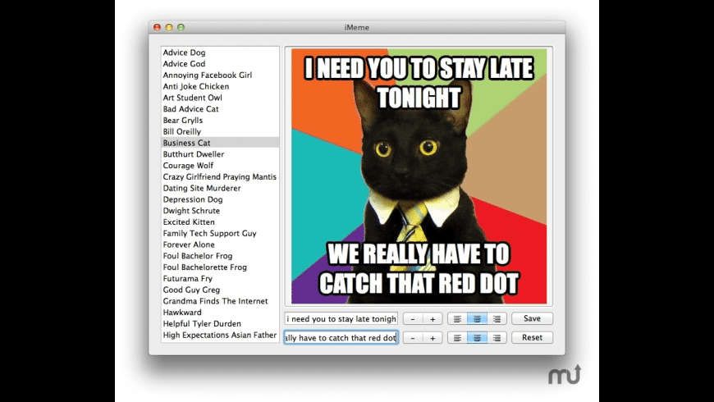Select Grandma Finds The Internet
Screen dimensions: 714x402
[220, 301]
